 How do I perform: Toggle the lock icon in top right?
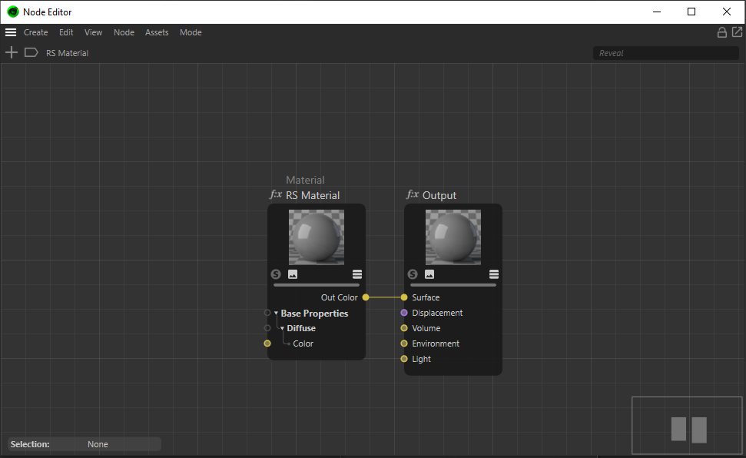click(721, 32)
